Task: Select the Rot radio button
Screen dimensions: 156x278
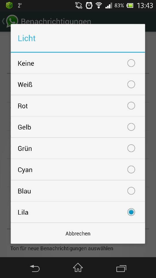Action: [x=131, y=106]
